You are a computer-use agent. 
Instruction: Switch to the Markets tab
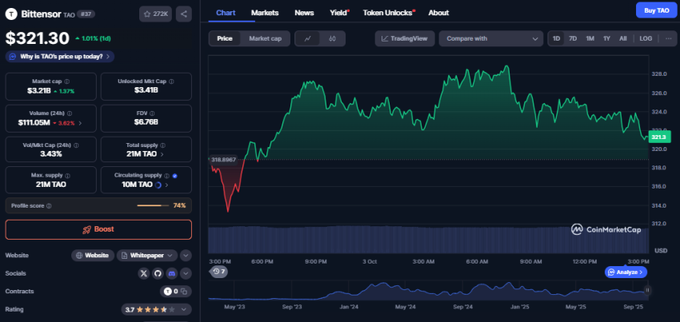[265, 13]
